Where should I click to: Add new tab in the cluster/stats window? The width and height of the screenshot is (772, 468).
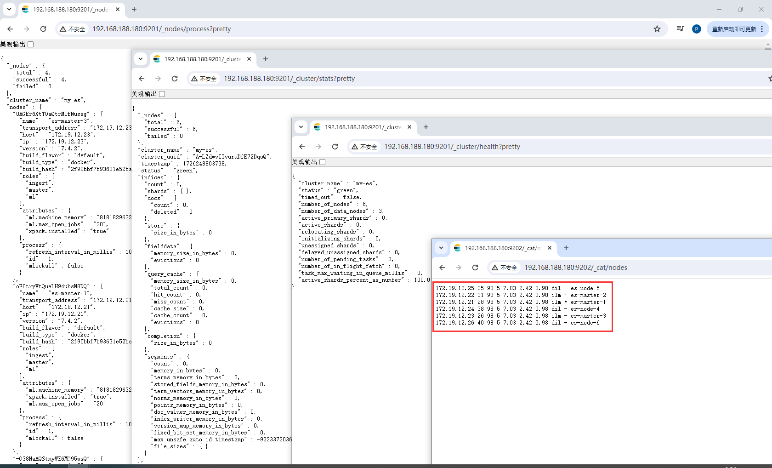(x=266, y=59)
